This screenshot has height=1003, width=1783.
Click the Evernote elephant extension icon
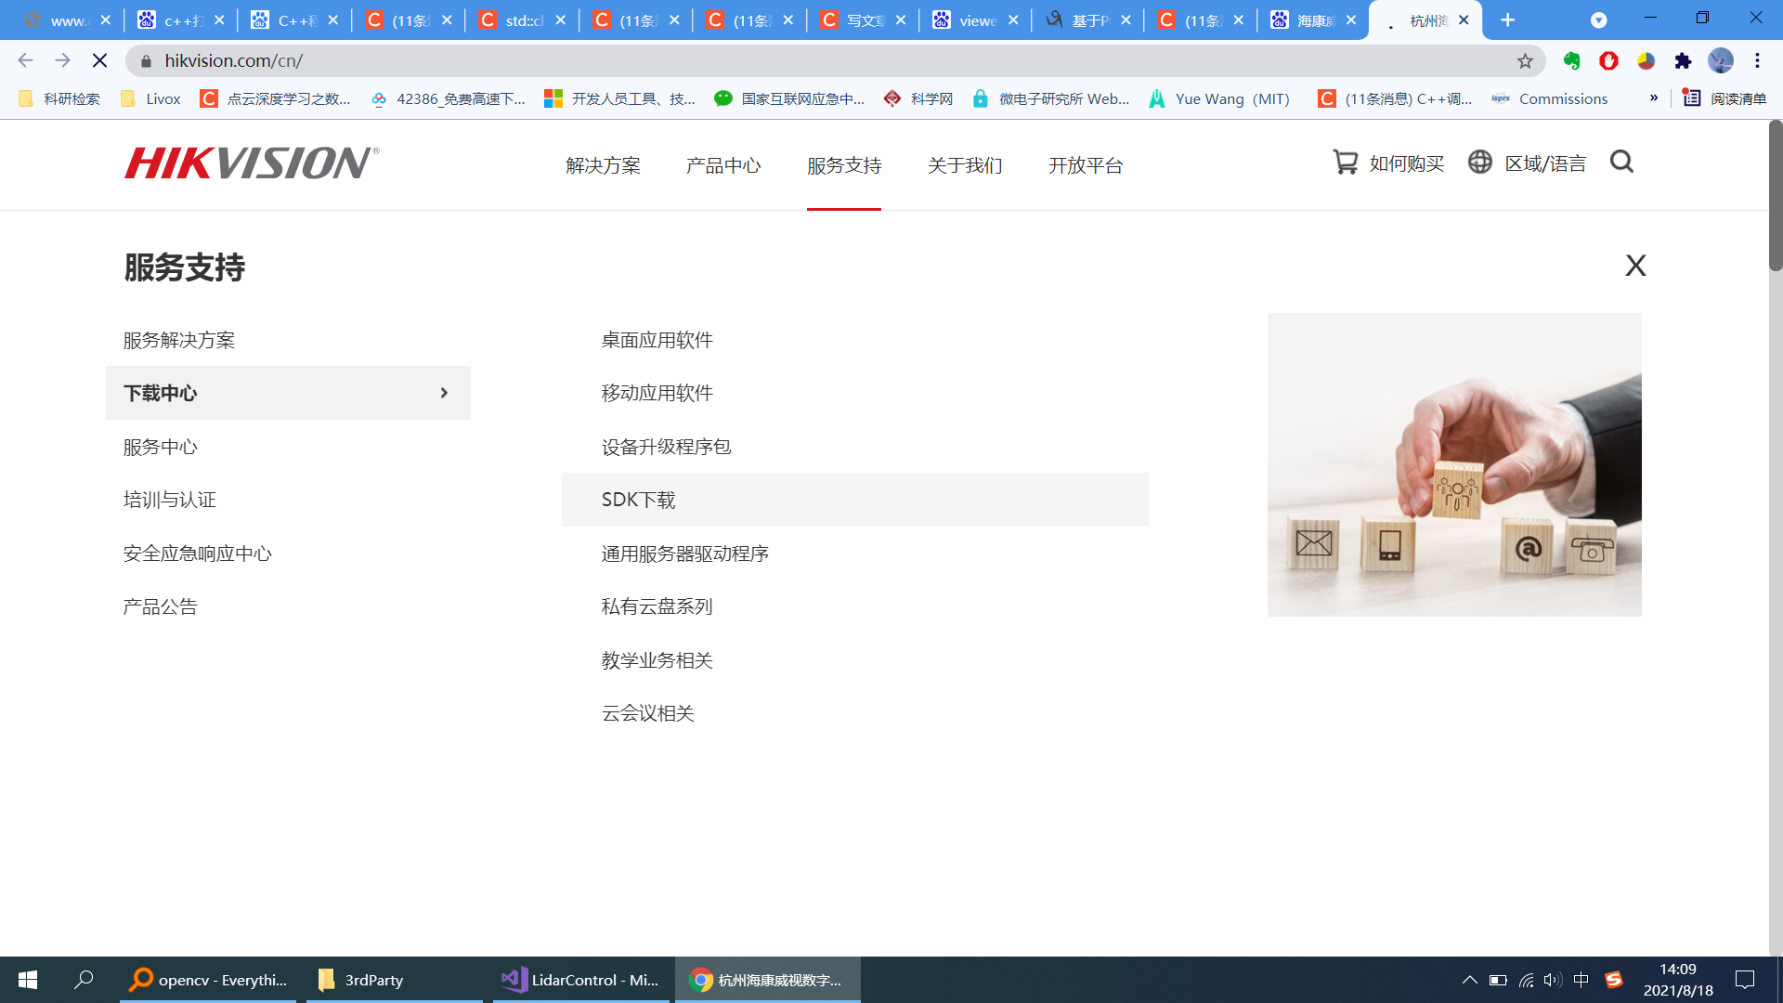[1571, 61]
